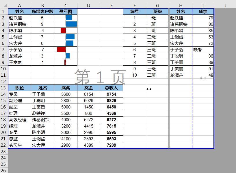Select the 编号 header cell
The width and height of the screenshot is (236, 173).
pyautogui.click(x=134, y=12)
